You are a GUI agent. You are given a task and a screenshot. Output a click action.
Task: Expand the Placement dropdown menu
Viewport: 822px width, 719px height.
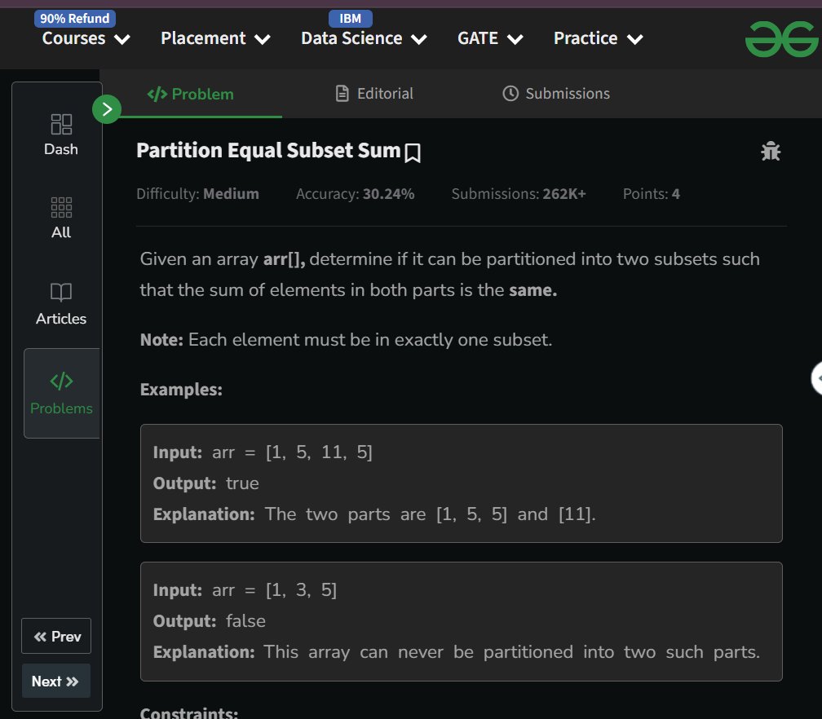click(215, 38)
